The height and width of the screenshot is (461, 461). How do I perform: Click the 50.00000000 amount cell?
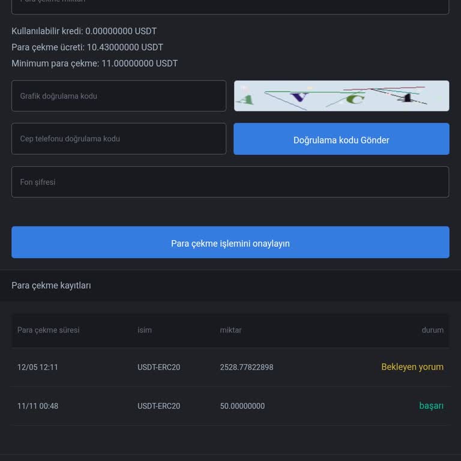[x=242, y=406]
